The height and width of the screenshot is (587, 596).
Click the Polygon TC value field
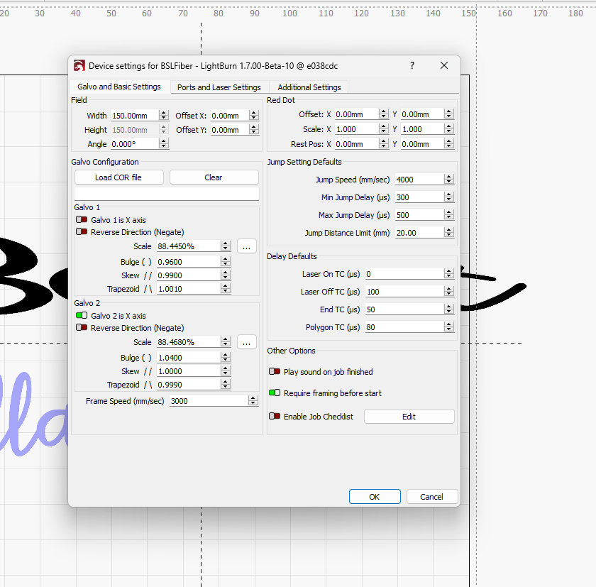405,327
